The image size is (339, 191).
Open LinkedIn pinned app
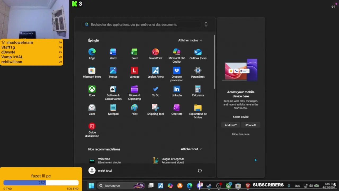[x=177, y=91]
